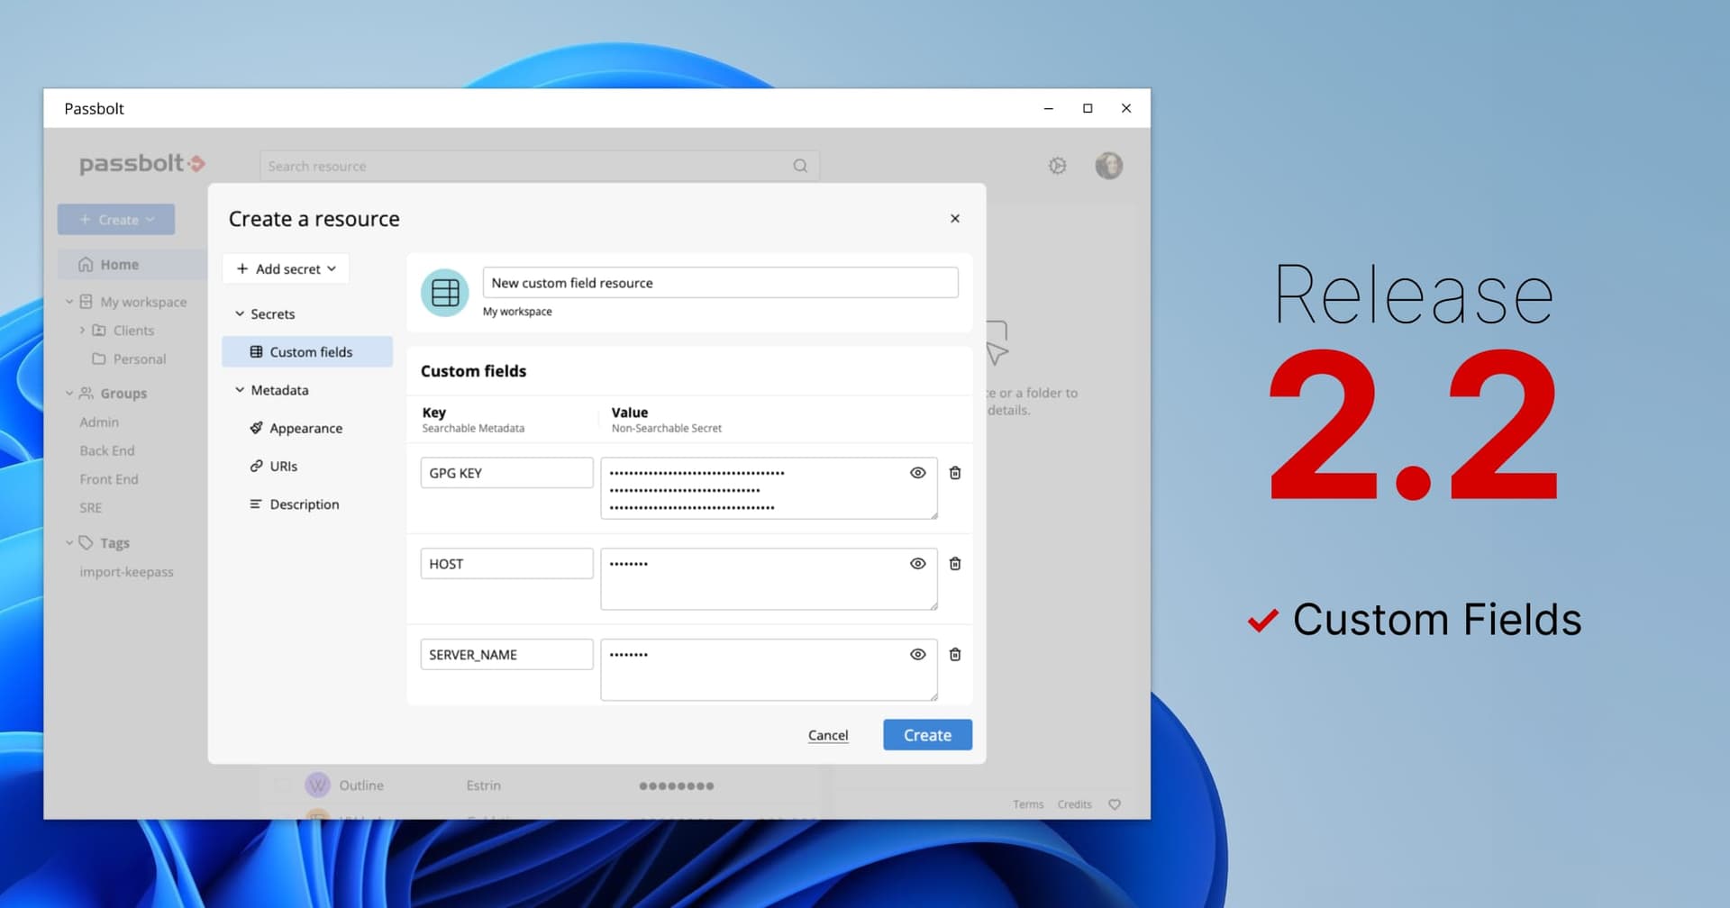
Task: Click the settings gear in the top bar
Action: pyautogui.click(x=1057, y=166)
